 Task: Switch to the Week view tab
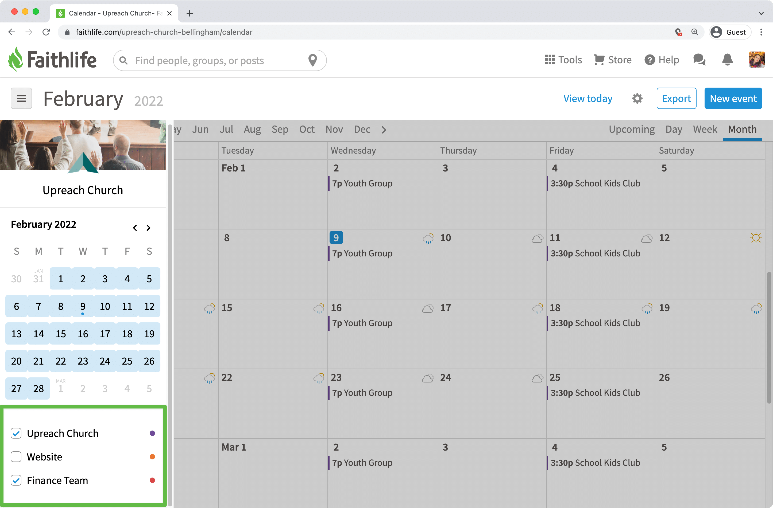coord(705,129)
